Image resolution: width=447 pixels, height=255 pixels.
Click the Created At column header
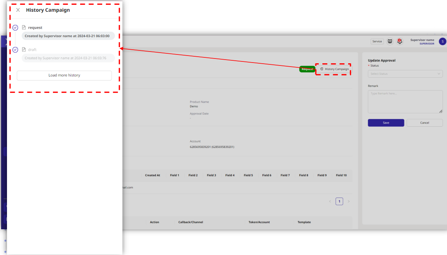153,175
